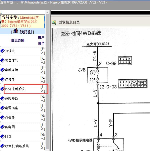
Task: Click the blue book icon beside 电动座椅
Action: pyautogui.click(x=2, y=70)
